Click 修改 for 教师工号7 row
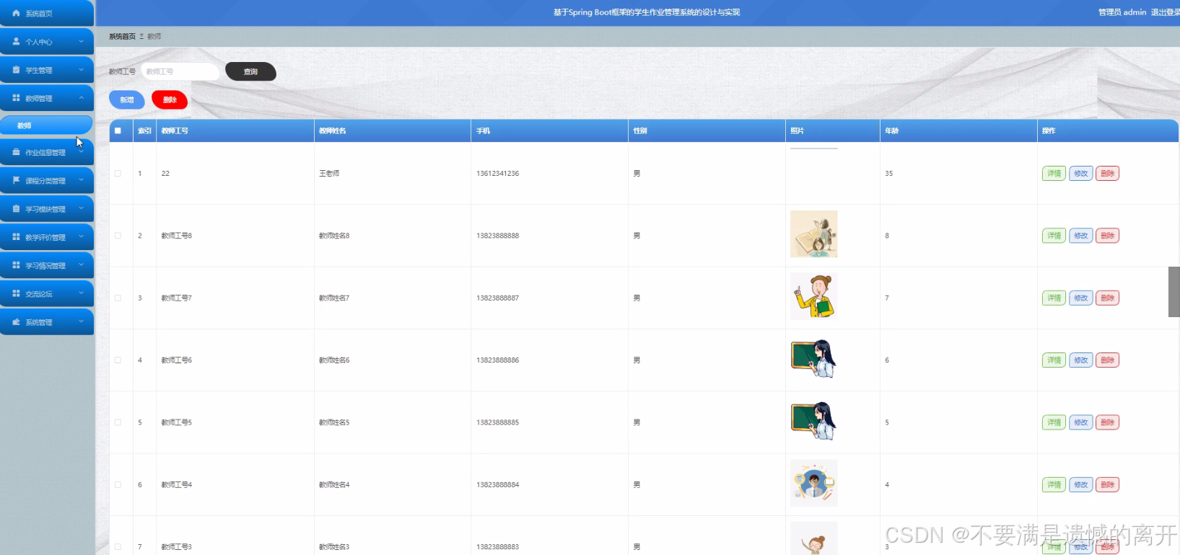Image resolution: width=1180 pixels, height=555 pixels. coord(1080,298)
